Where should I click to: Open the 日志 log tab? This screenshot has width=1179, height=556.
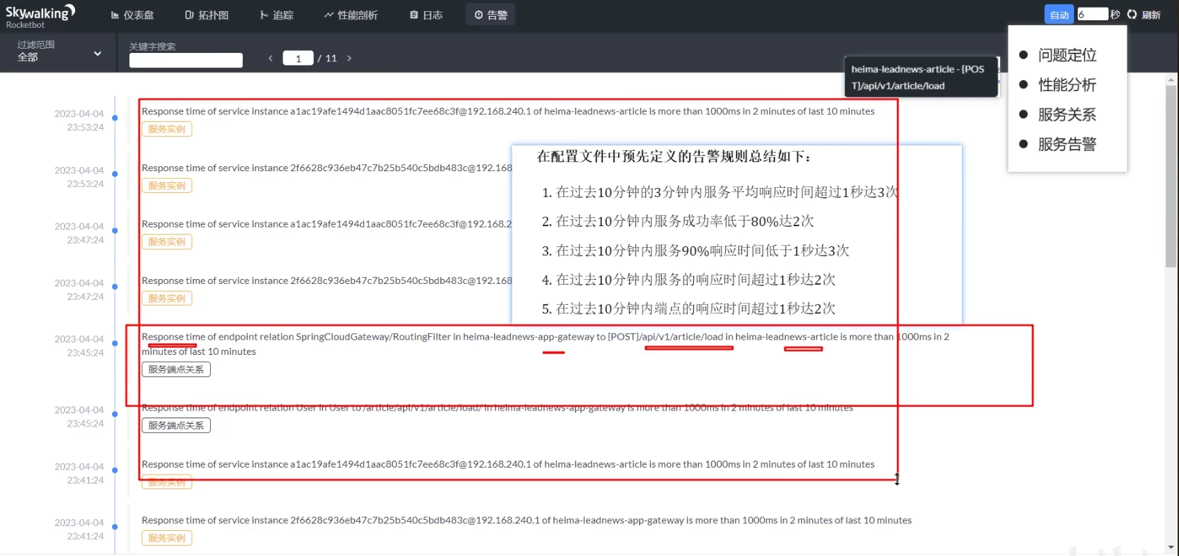[426, 15]
